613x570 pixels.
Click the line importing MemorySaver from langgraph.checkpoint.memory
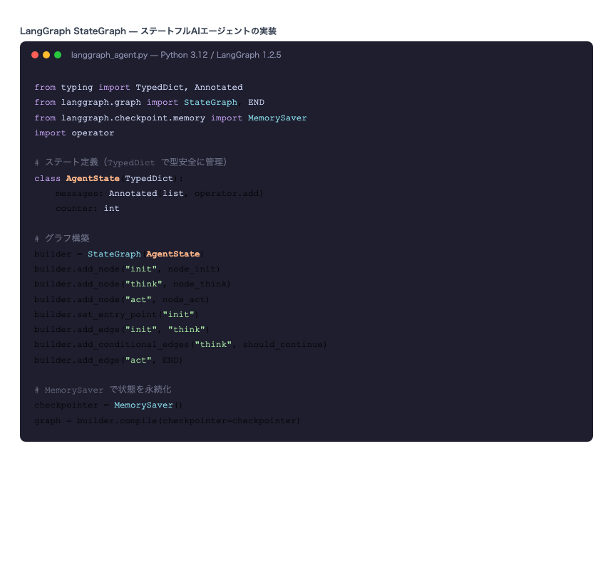click(170, 118)
